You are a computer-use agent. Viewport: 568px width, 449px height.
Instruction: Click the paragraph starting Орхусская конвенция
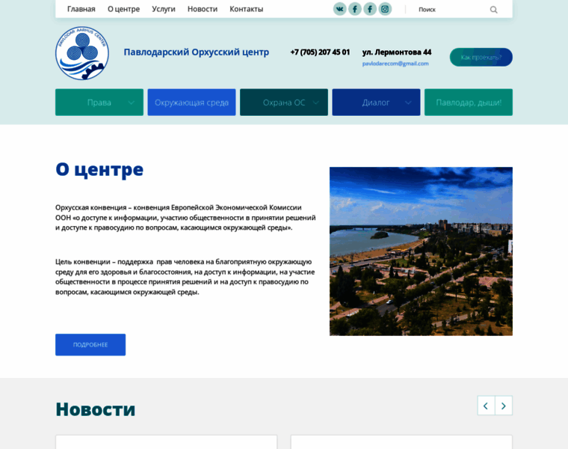pyautogui.click(x=185, y=218)
